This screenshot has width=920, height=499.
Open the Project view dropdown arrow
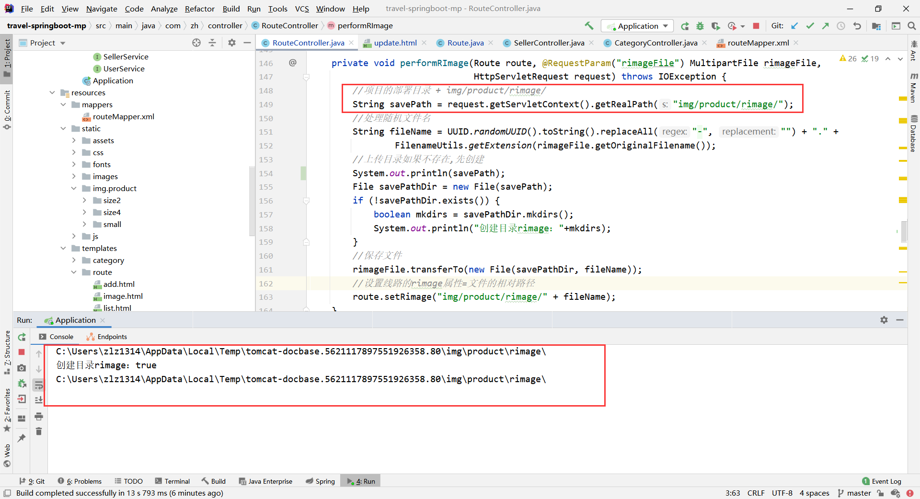63,43
